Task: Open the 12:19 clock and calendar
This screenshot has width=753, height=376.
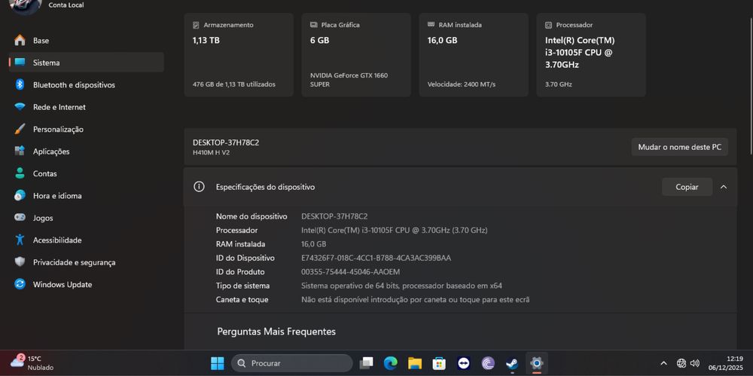Action: click(x=725, y=363)
